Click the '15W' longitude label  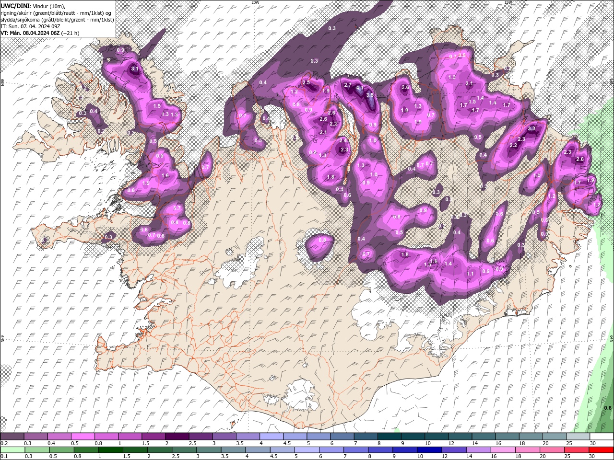click(x=508, y=2)
